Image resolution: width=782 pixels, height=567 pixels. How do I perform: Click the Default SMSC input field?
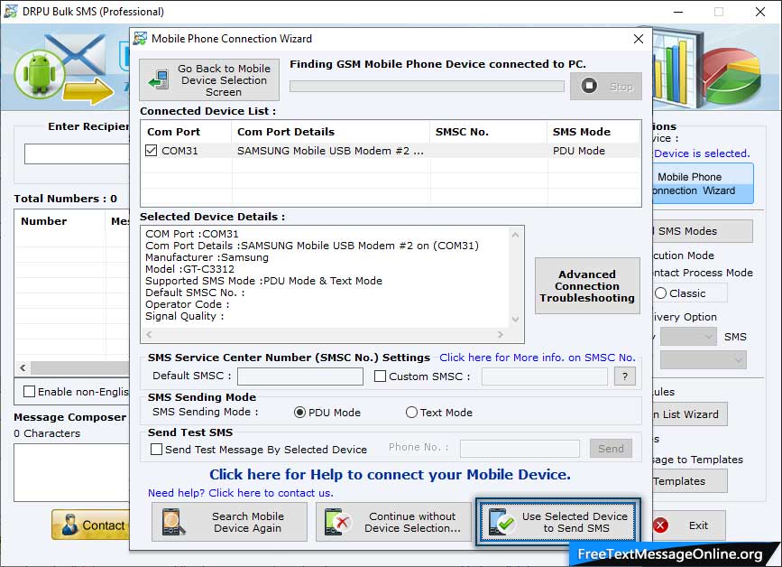(x=300, y=376)
